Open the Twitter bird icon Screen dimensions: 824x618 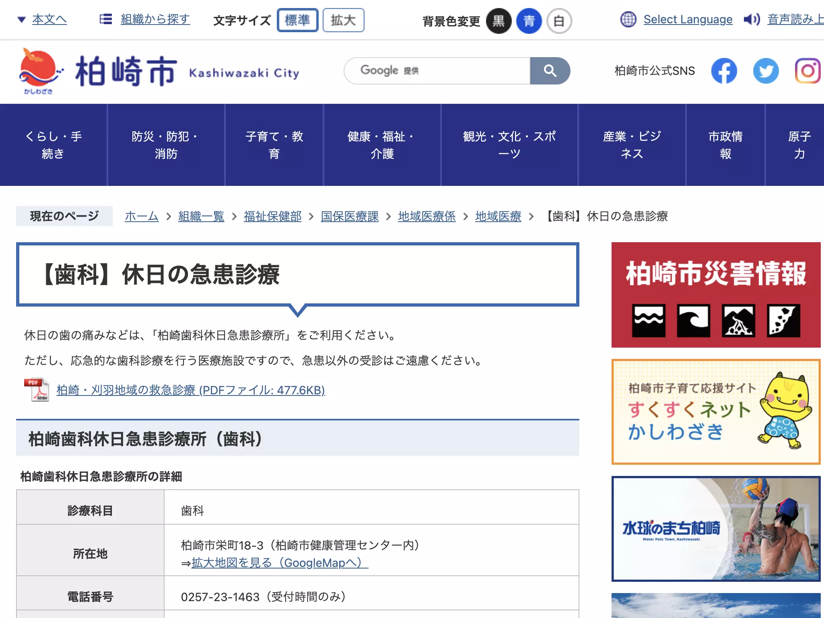766,71
